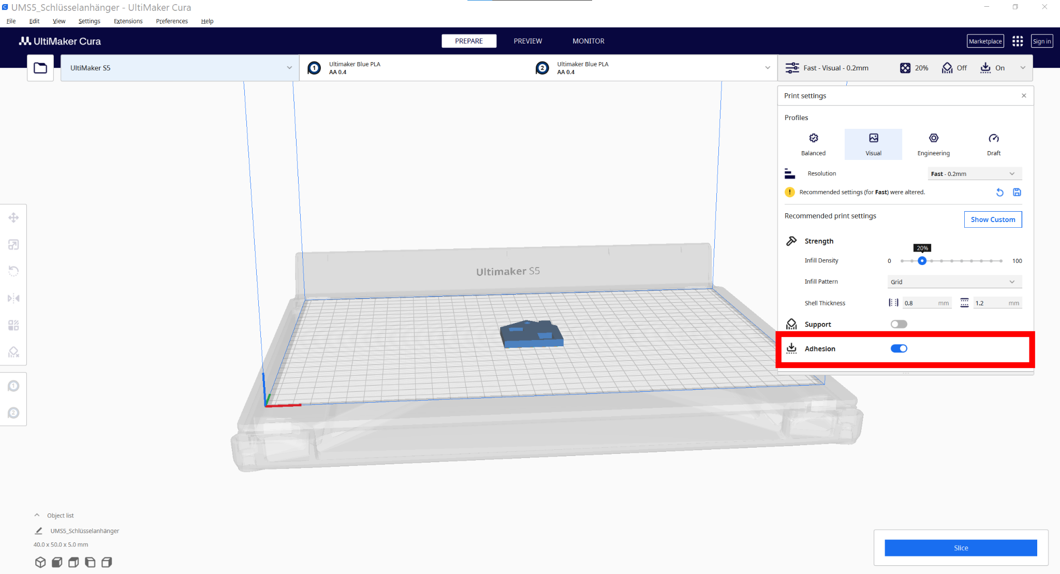Open the UltiMaker S5 printer dropdown
Viewport: 1060px width, 574px height.
pyautogui.click(x=180, y=68)
